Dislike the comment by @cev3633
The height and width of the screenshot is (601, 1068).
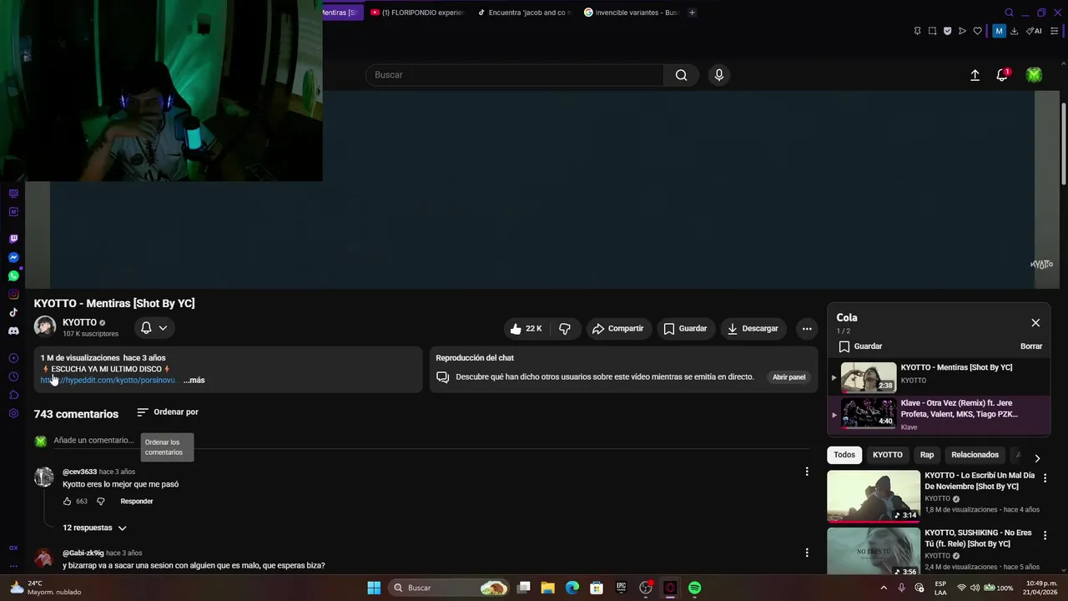[100, 502]
